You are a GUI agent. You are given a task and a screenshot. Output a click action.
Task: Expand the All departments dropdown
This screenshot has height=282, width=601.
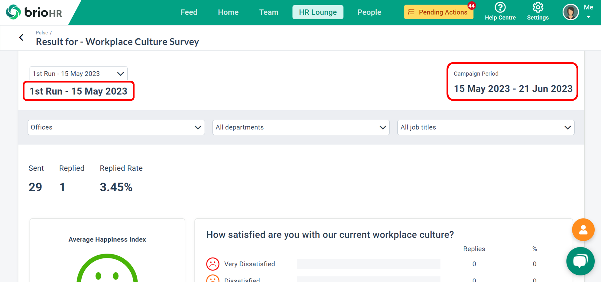coord(301,127)
